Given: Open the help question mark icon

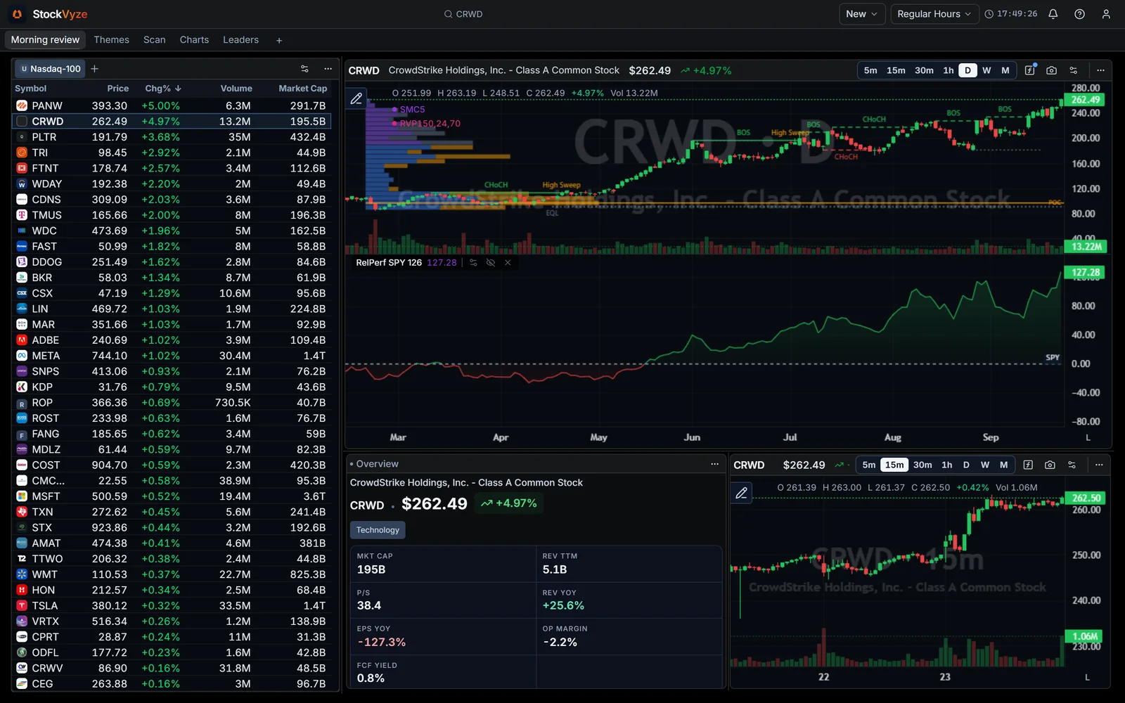Looking at the screenshot, I should (x=1079, y=14).
